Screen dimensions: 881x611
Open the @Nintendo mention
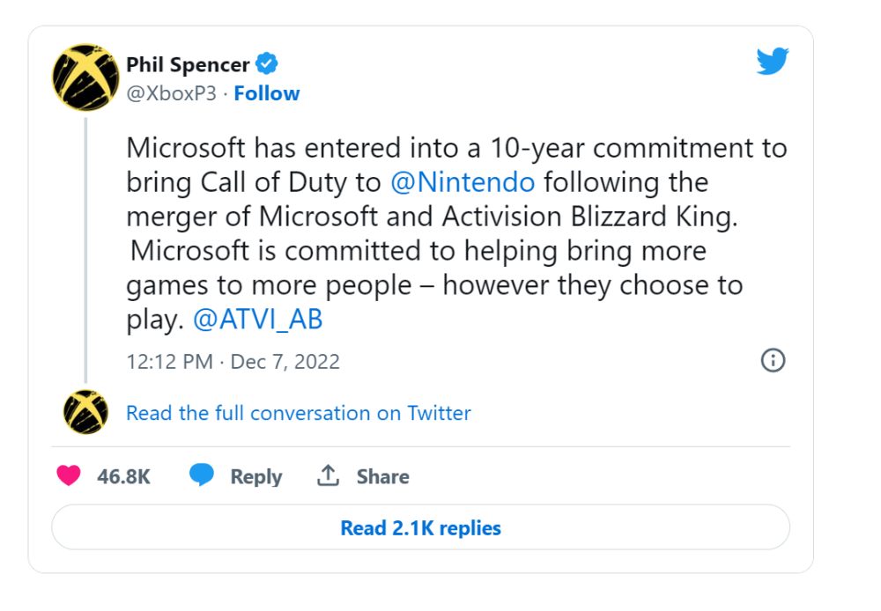click(462, 182)
